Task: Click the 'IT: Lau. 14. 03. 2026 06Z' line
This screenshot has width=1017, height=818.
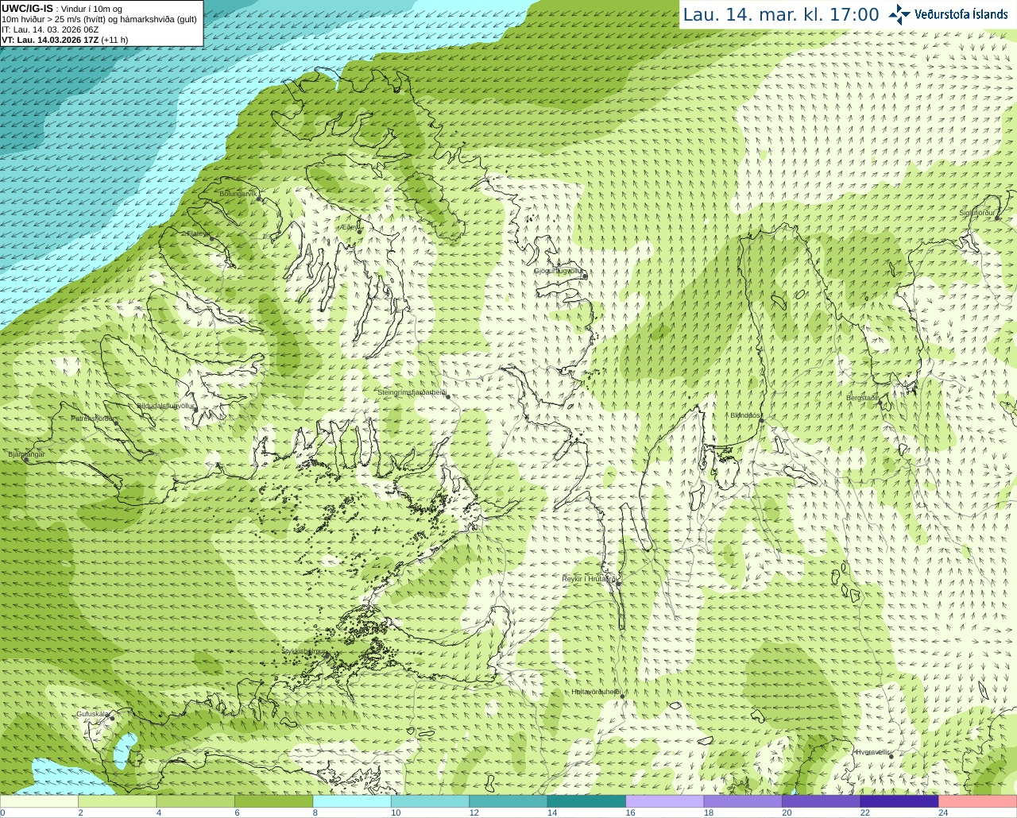Action: (x=50, y=29)
